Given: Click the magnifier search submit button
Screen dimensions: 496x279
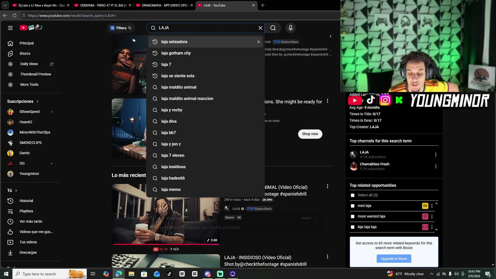Looking at the screenshot, I should (273, 28).
